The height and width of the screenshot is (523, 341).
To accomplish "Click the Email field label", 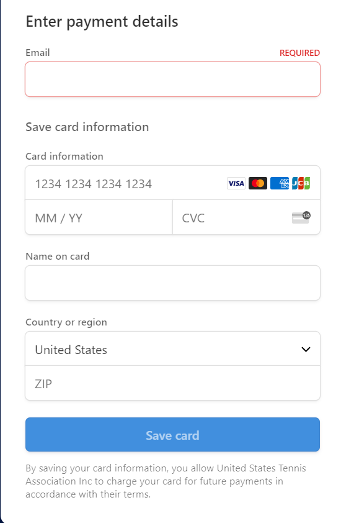I will 38,53.
